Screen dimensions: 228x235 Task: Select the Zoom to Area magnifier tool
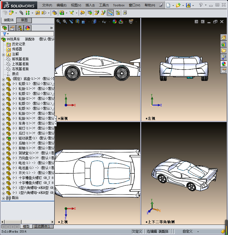(65, 21)
